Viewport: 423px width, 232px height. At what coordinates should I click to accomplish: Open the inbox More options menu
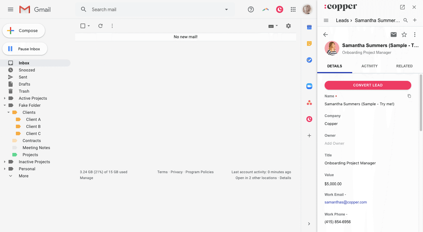[112, 26]
